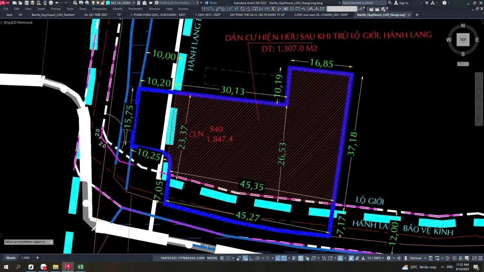Image resolution: width=484 pixels, height=272 pixels.
Task: Open the Drafting & Annotation workspace dropdown
Action: pos(198,3)
